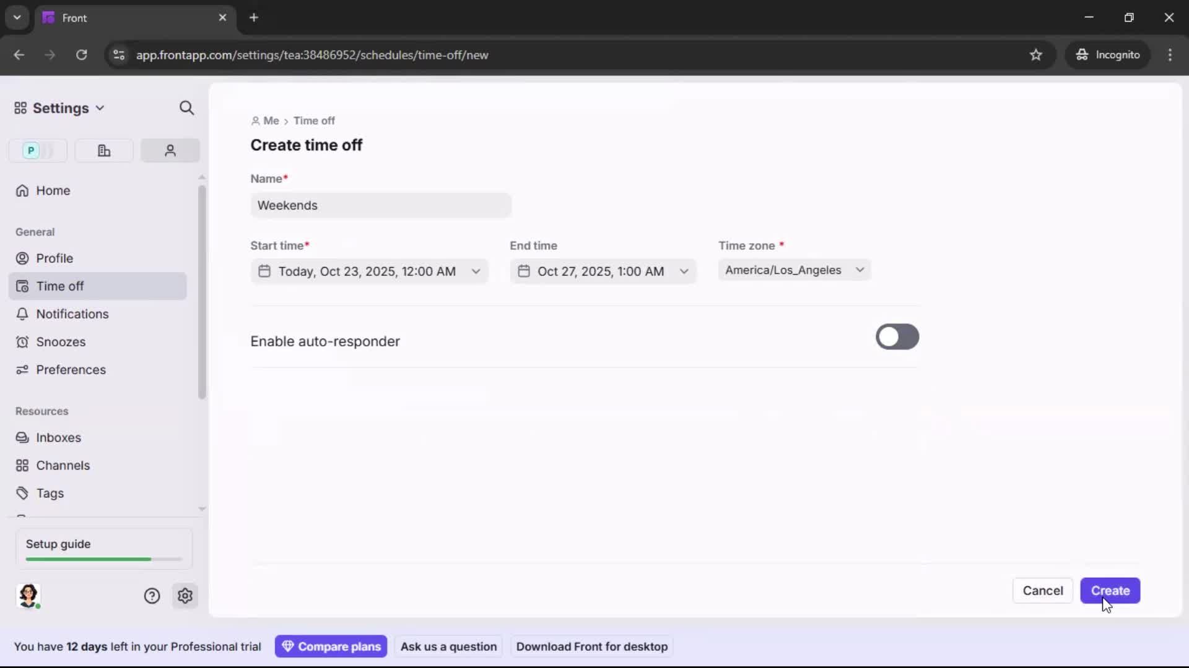Click the Create button
The height and width of the screenshot is (668, 1189).
(x=1110, y=591)
